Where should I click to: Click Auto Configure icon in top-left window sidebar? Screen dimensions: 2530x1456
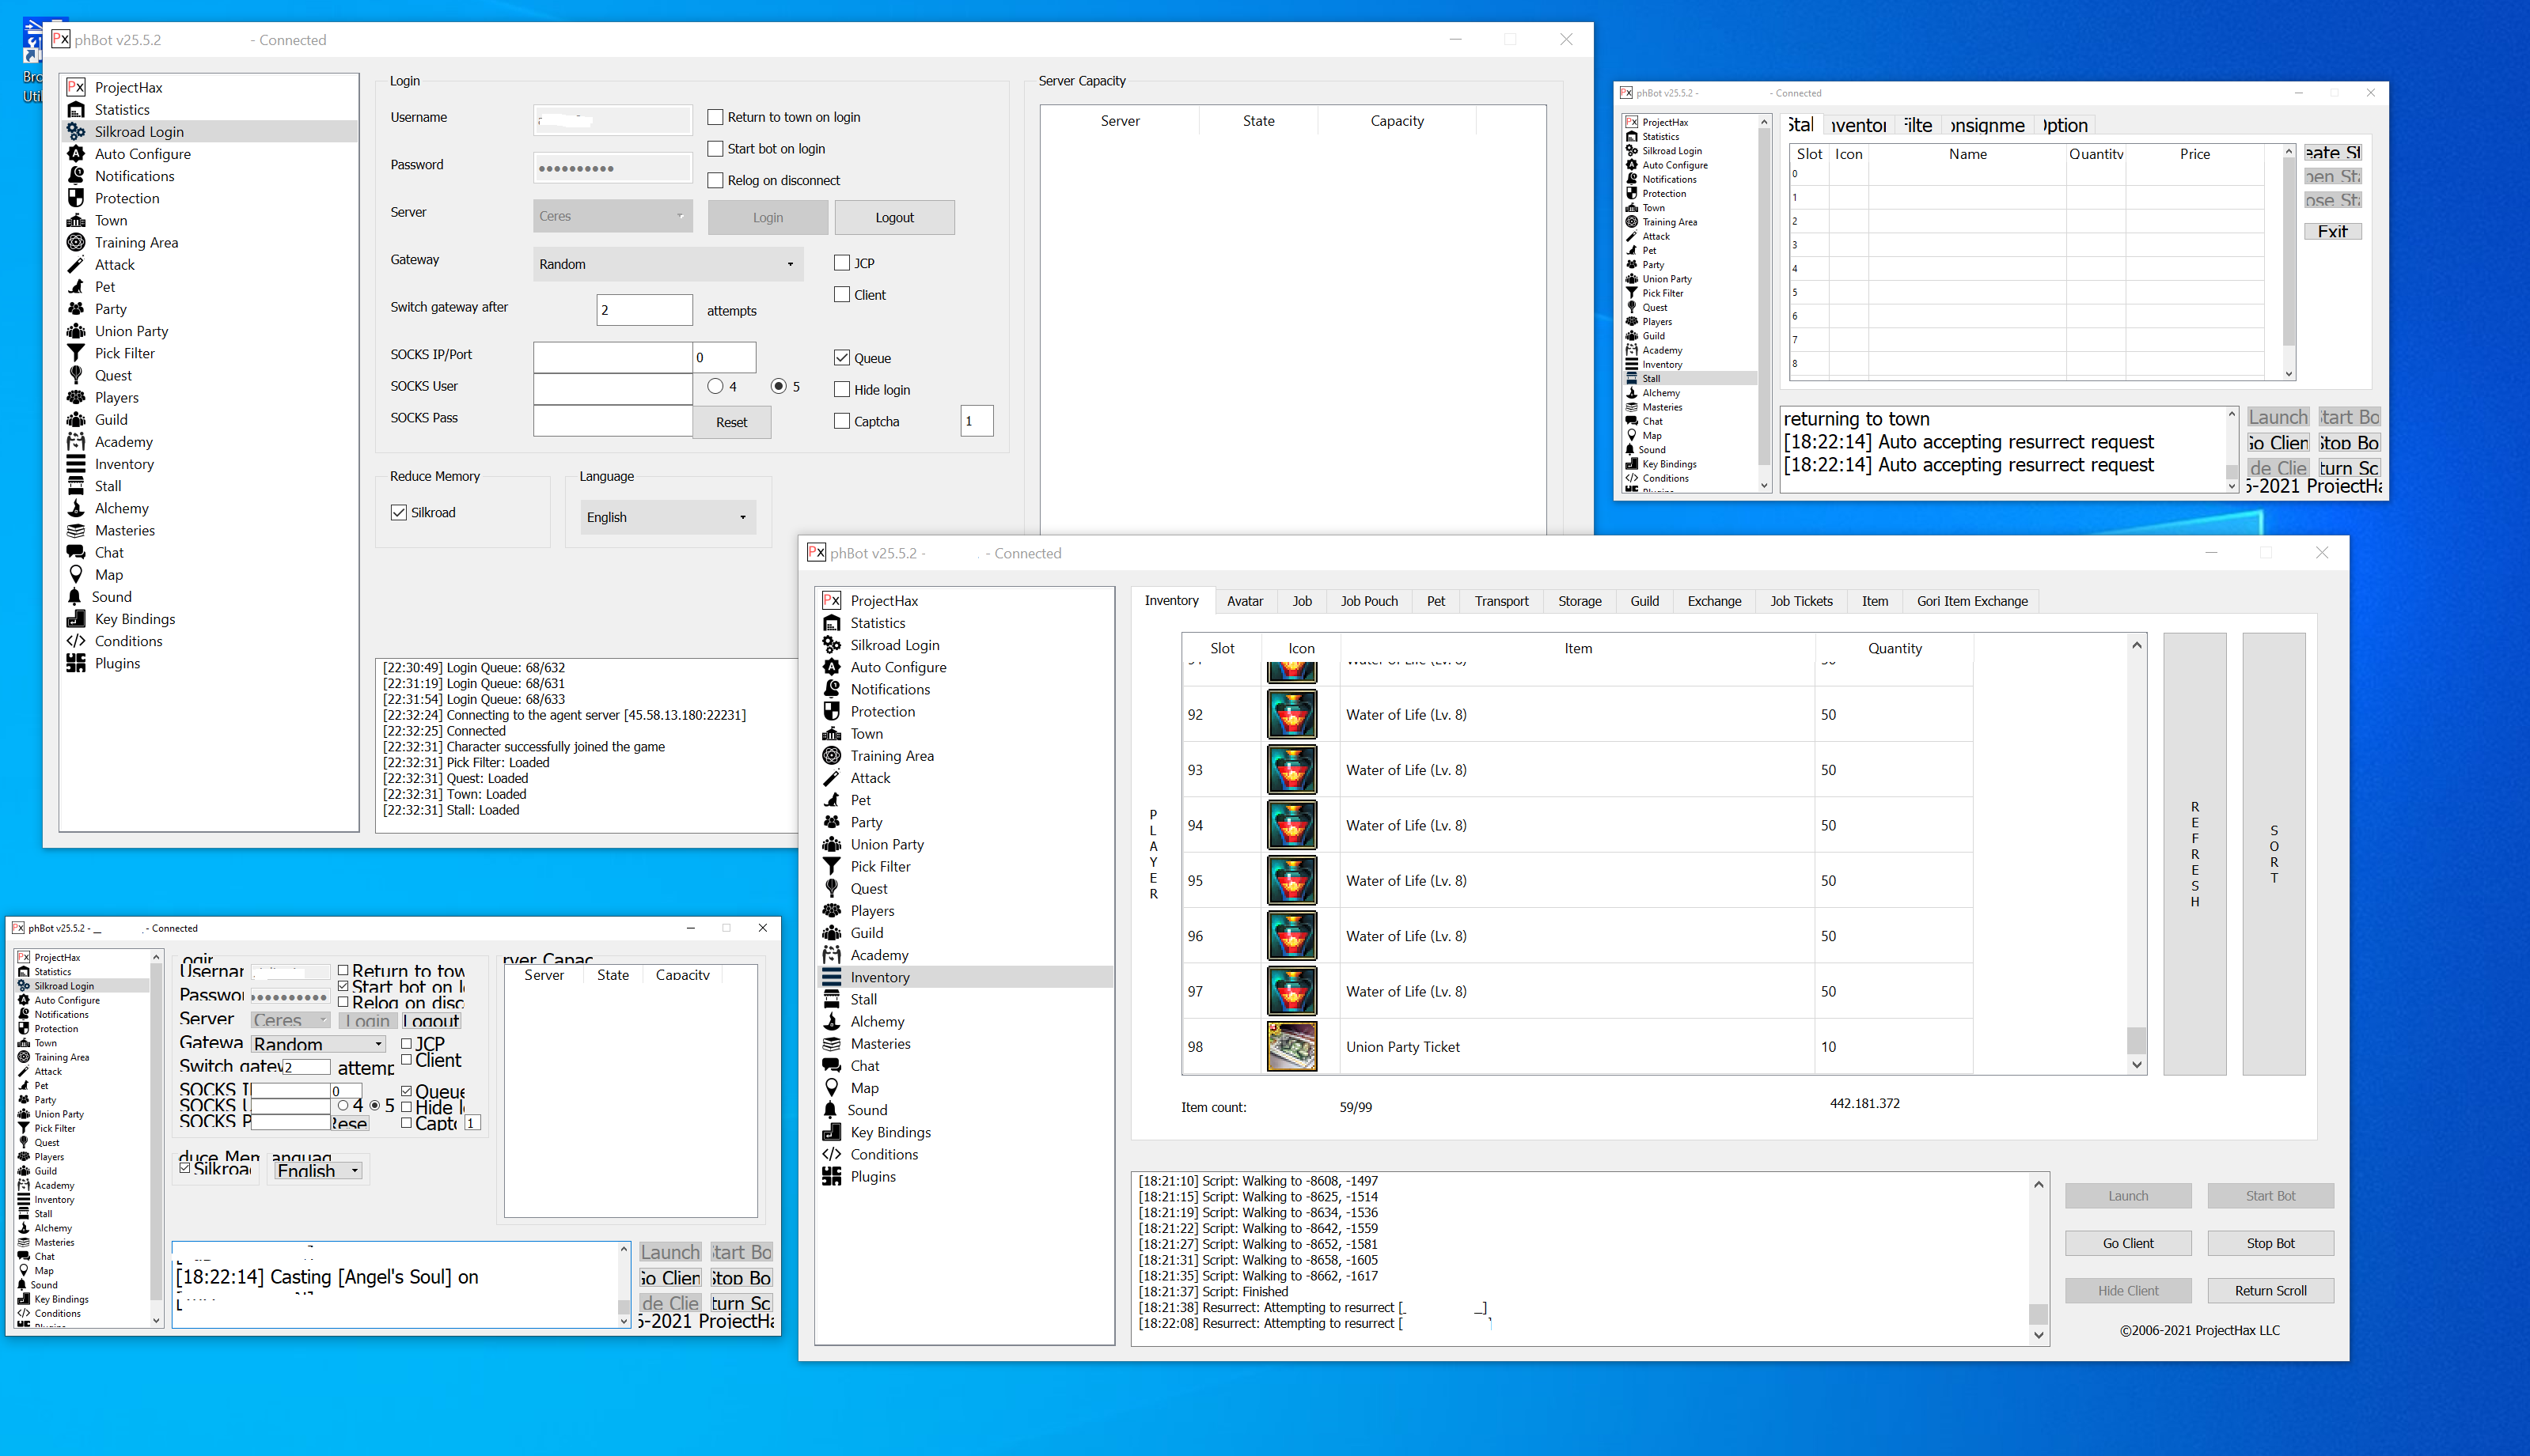click(76, 154)
